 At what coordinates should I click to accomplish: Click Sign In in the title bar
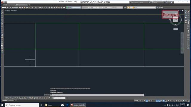click(155, 2)
